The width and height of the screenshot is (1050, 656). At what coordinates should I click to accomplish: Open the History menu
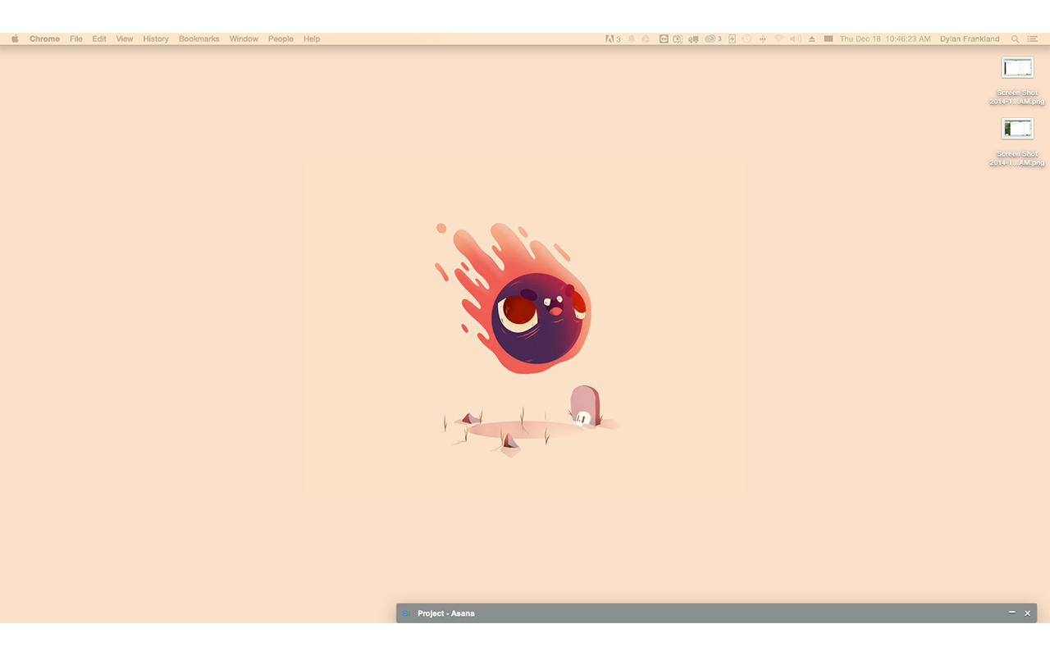pos(156,39)
